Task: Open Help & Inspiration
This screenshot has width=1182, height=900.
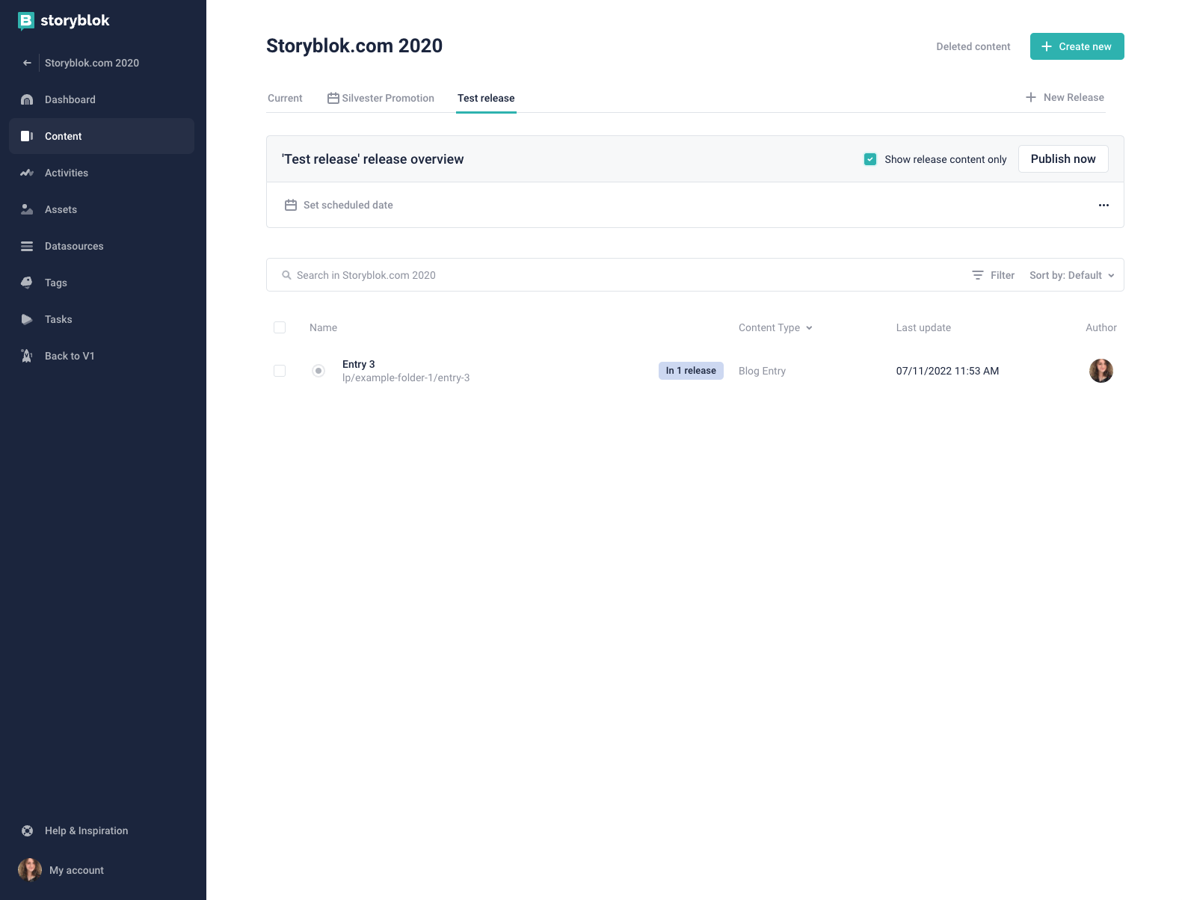Action: 102,830
